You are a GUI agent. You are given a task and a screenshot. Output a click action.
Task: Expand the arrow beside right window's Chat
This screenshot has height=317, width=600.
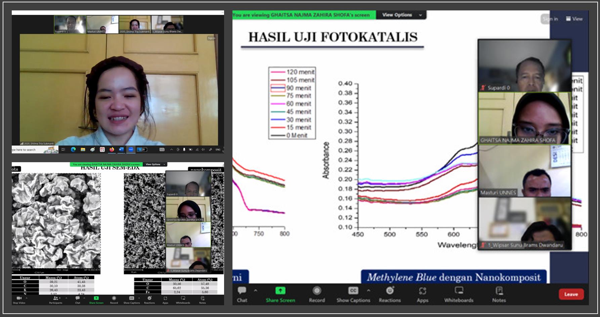256,290
